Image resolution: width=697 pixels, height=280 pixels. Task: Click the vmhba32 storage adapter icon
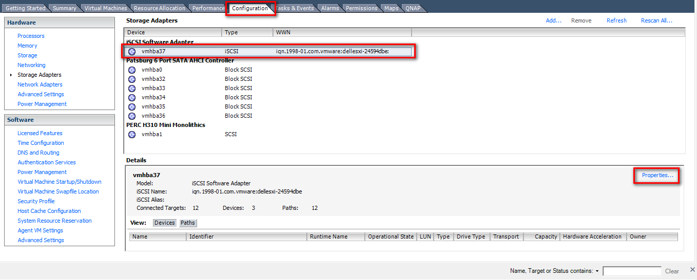132,79
